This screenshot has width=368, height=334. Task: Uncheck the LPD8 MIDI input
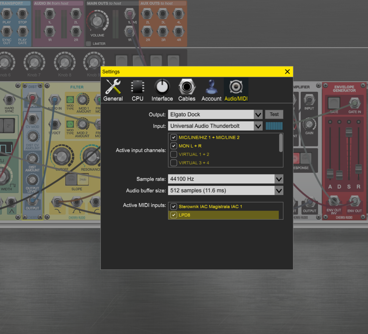174,215
